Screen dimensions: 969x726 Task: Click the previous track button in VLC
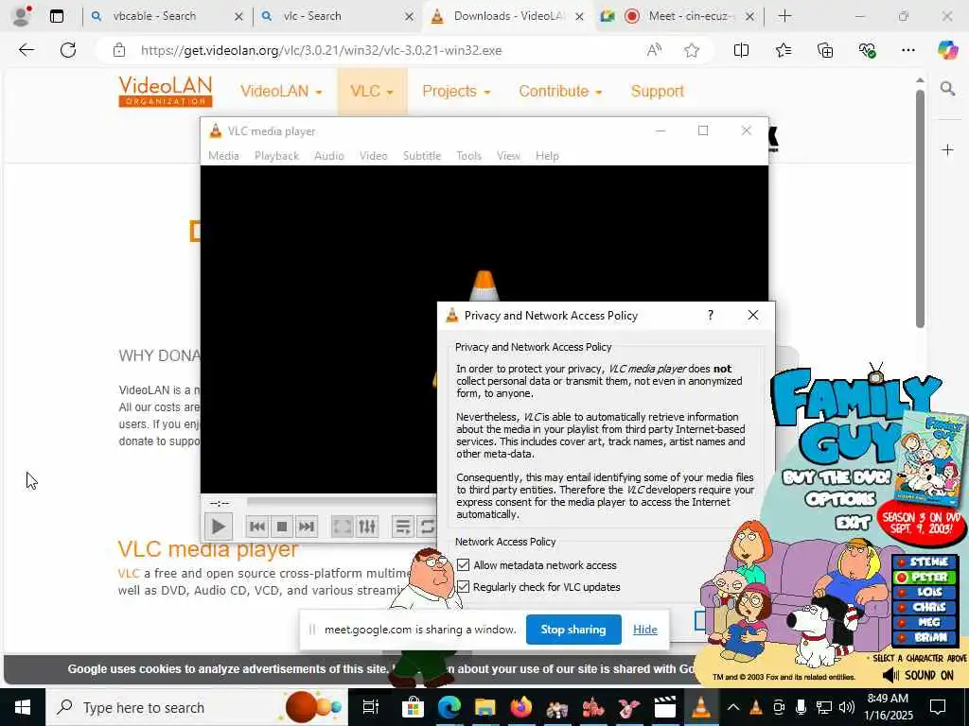point(257,527)
